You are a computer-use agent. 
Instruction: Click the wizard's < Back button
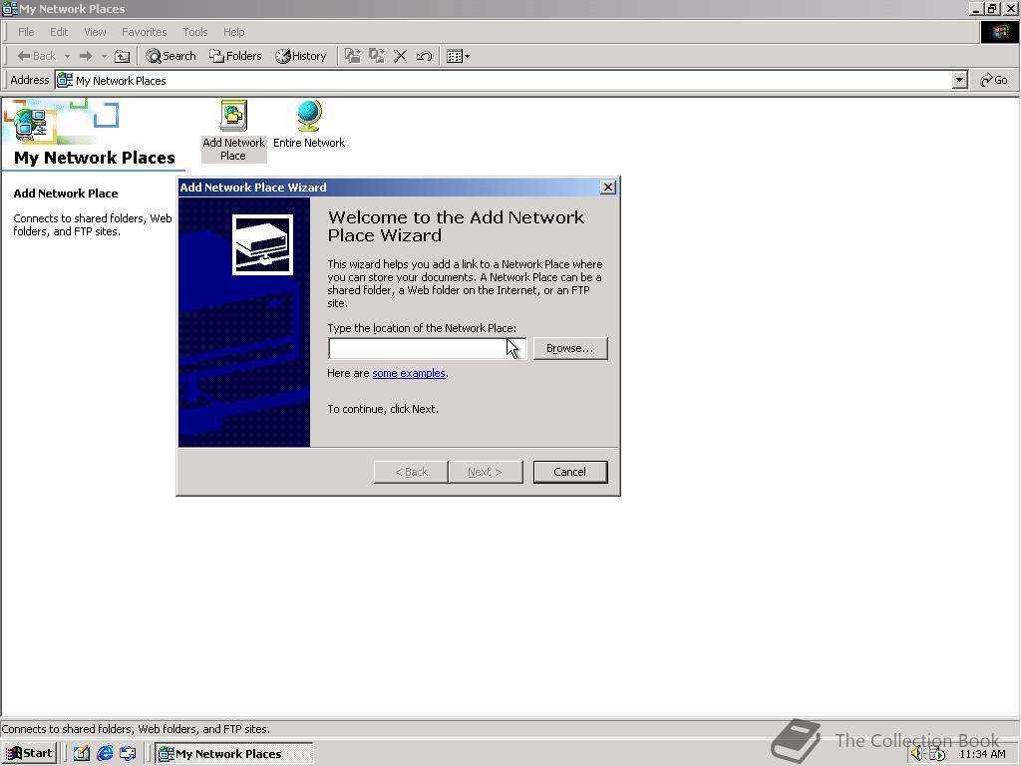coord(411,472)
